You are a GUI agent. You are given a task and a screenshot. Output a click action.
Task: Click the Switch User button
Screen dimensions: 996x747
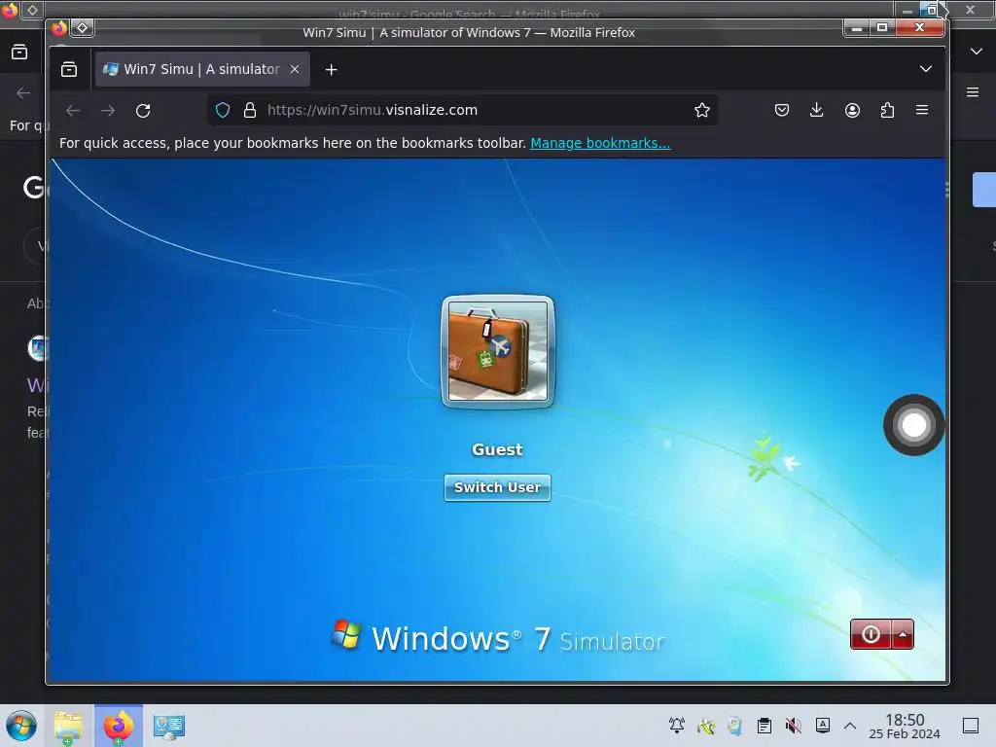497,487
